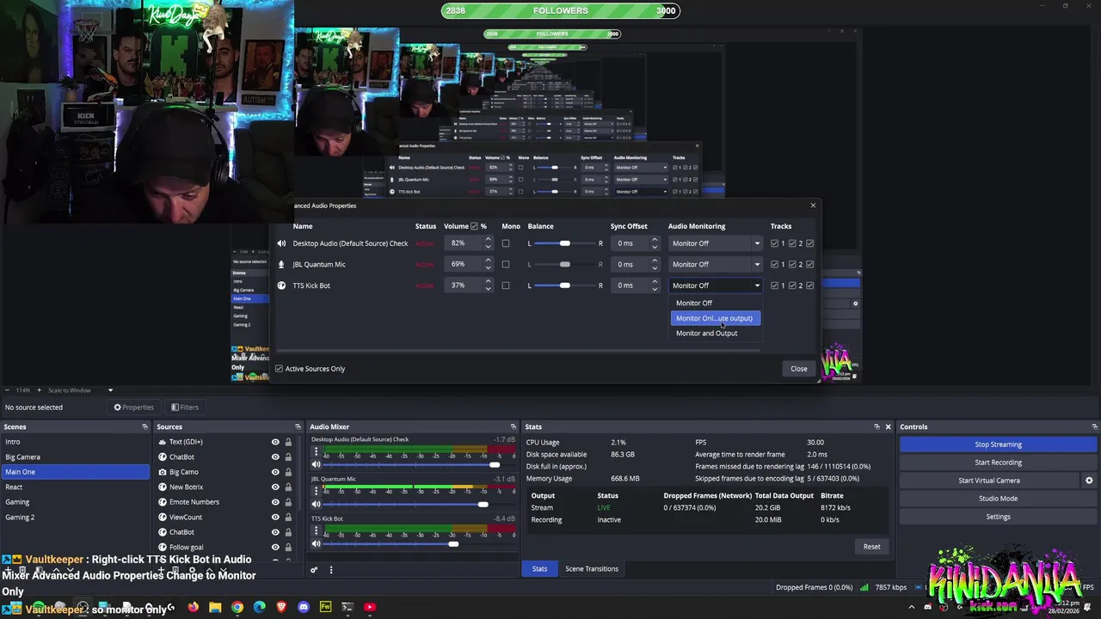Viewport: 1101px width, 619px height.
Task: Select the Gaming 2 scene
Action: click(x=75, y=517)
